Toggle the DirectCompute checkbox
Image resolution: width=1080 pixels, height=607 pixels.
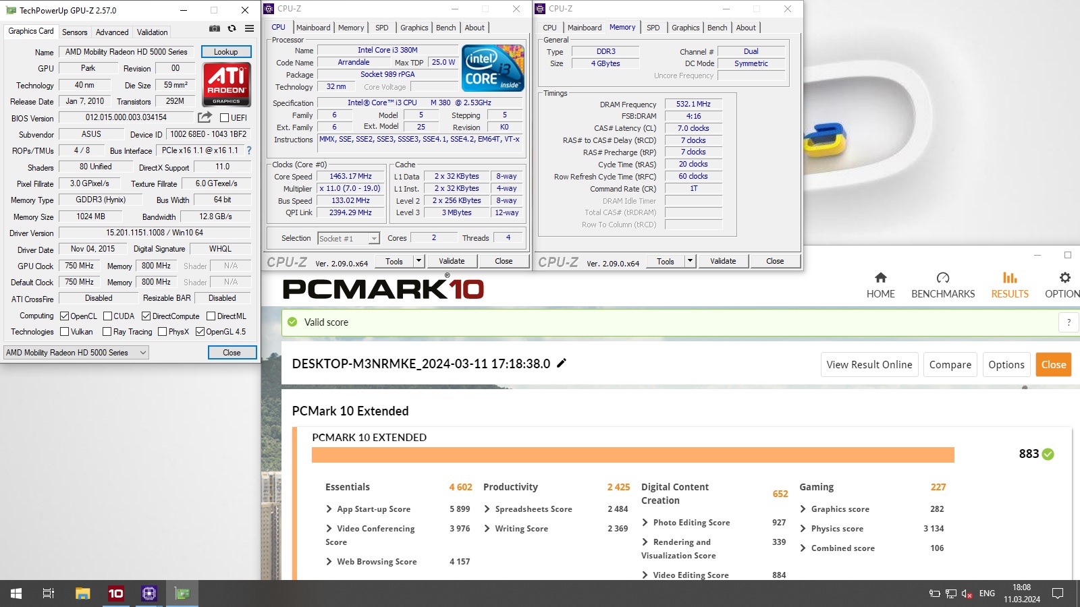click(x=146, y=316)
